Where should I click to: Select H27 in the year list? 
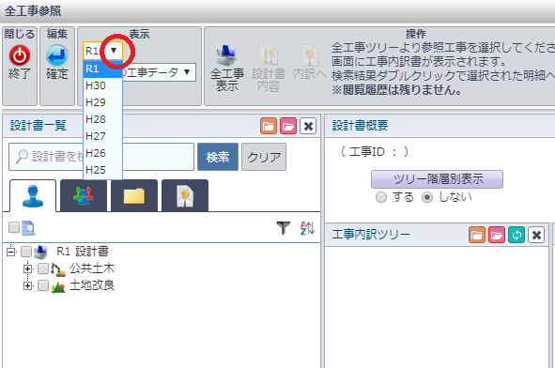pos(102,136)
